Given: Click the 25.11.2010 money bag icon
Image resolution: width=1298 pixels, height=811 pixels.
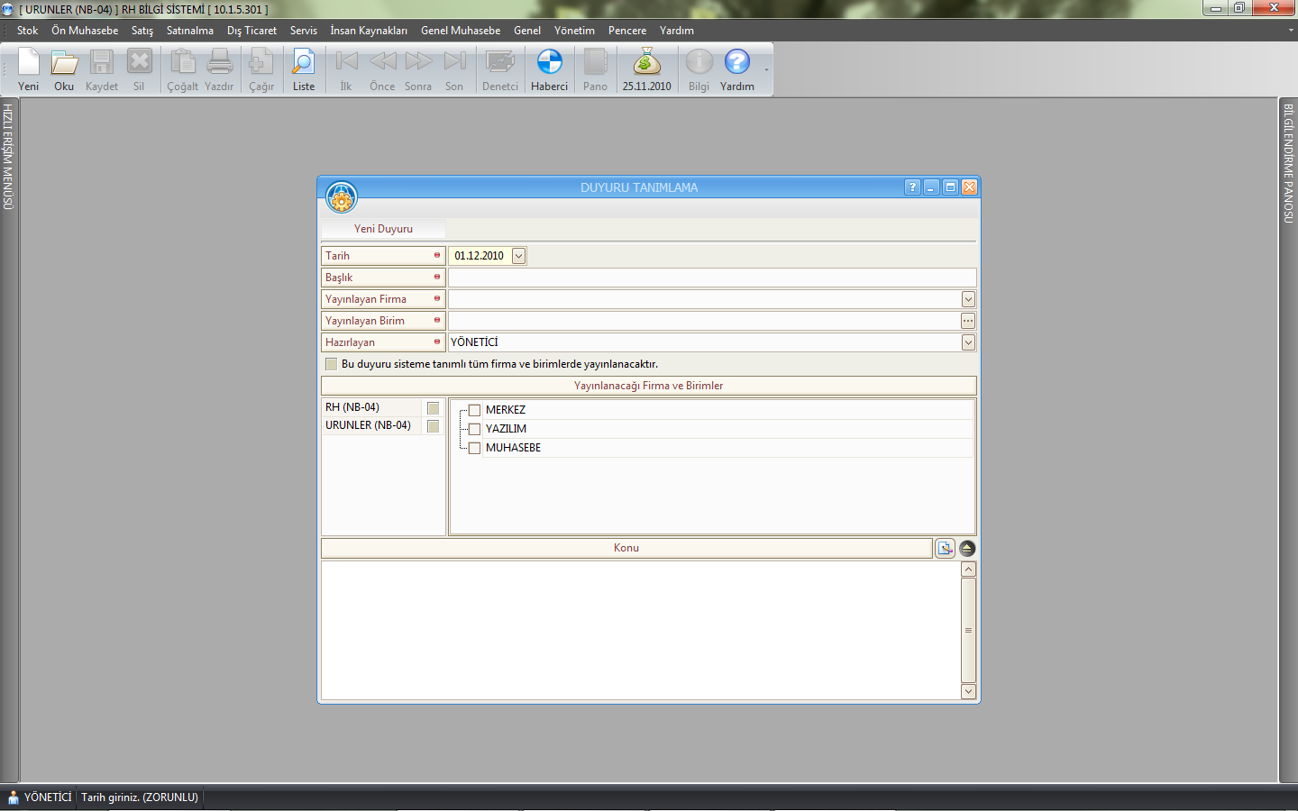Looking at the screenshot, I should [646, 63].
